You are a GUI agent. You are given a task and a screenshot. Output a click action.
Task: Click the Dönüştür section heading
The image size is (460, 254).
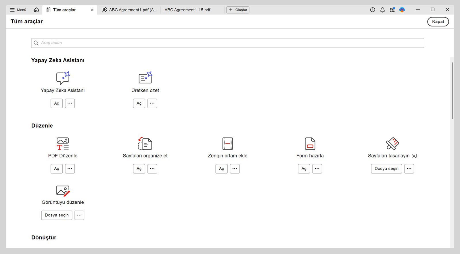[x=44, y=238]
